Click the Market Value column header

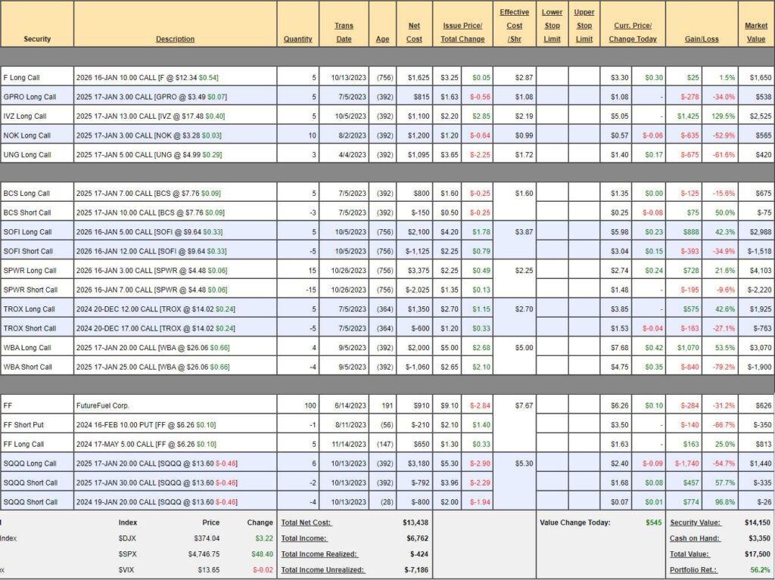(x=755, y=33)
